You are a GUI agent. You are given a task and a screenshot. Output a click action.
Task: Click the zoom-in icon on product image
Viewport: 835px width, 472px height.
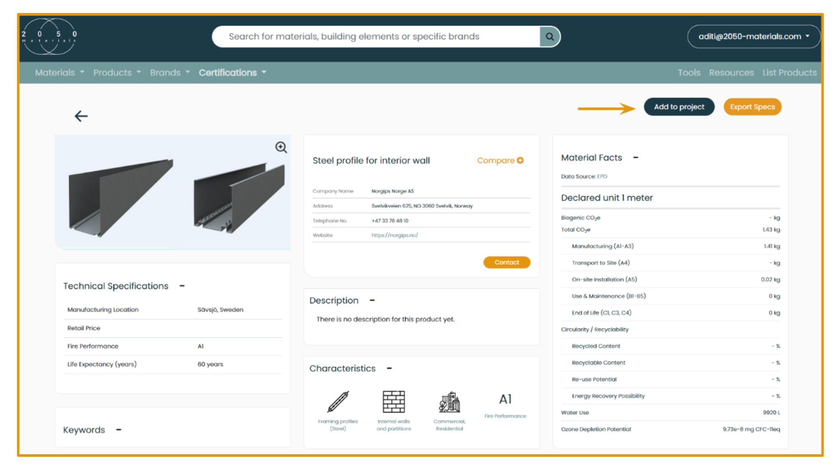[x=281, y=147]
